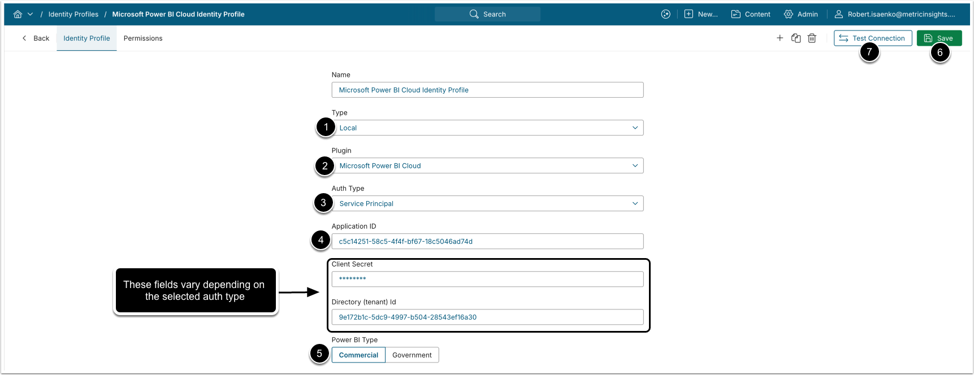Select Government Power BI type
This screenshot has width=974, height=375.
[412, 355]
